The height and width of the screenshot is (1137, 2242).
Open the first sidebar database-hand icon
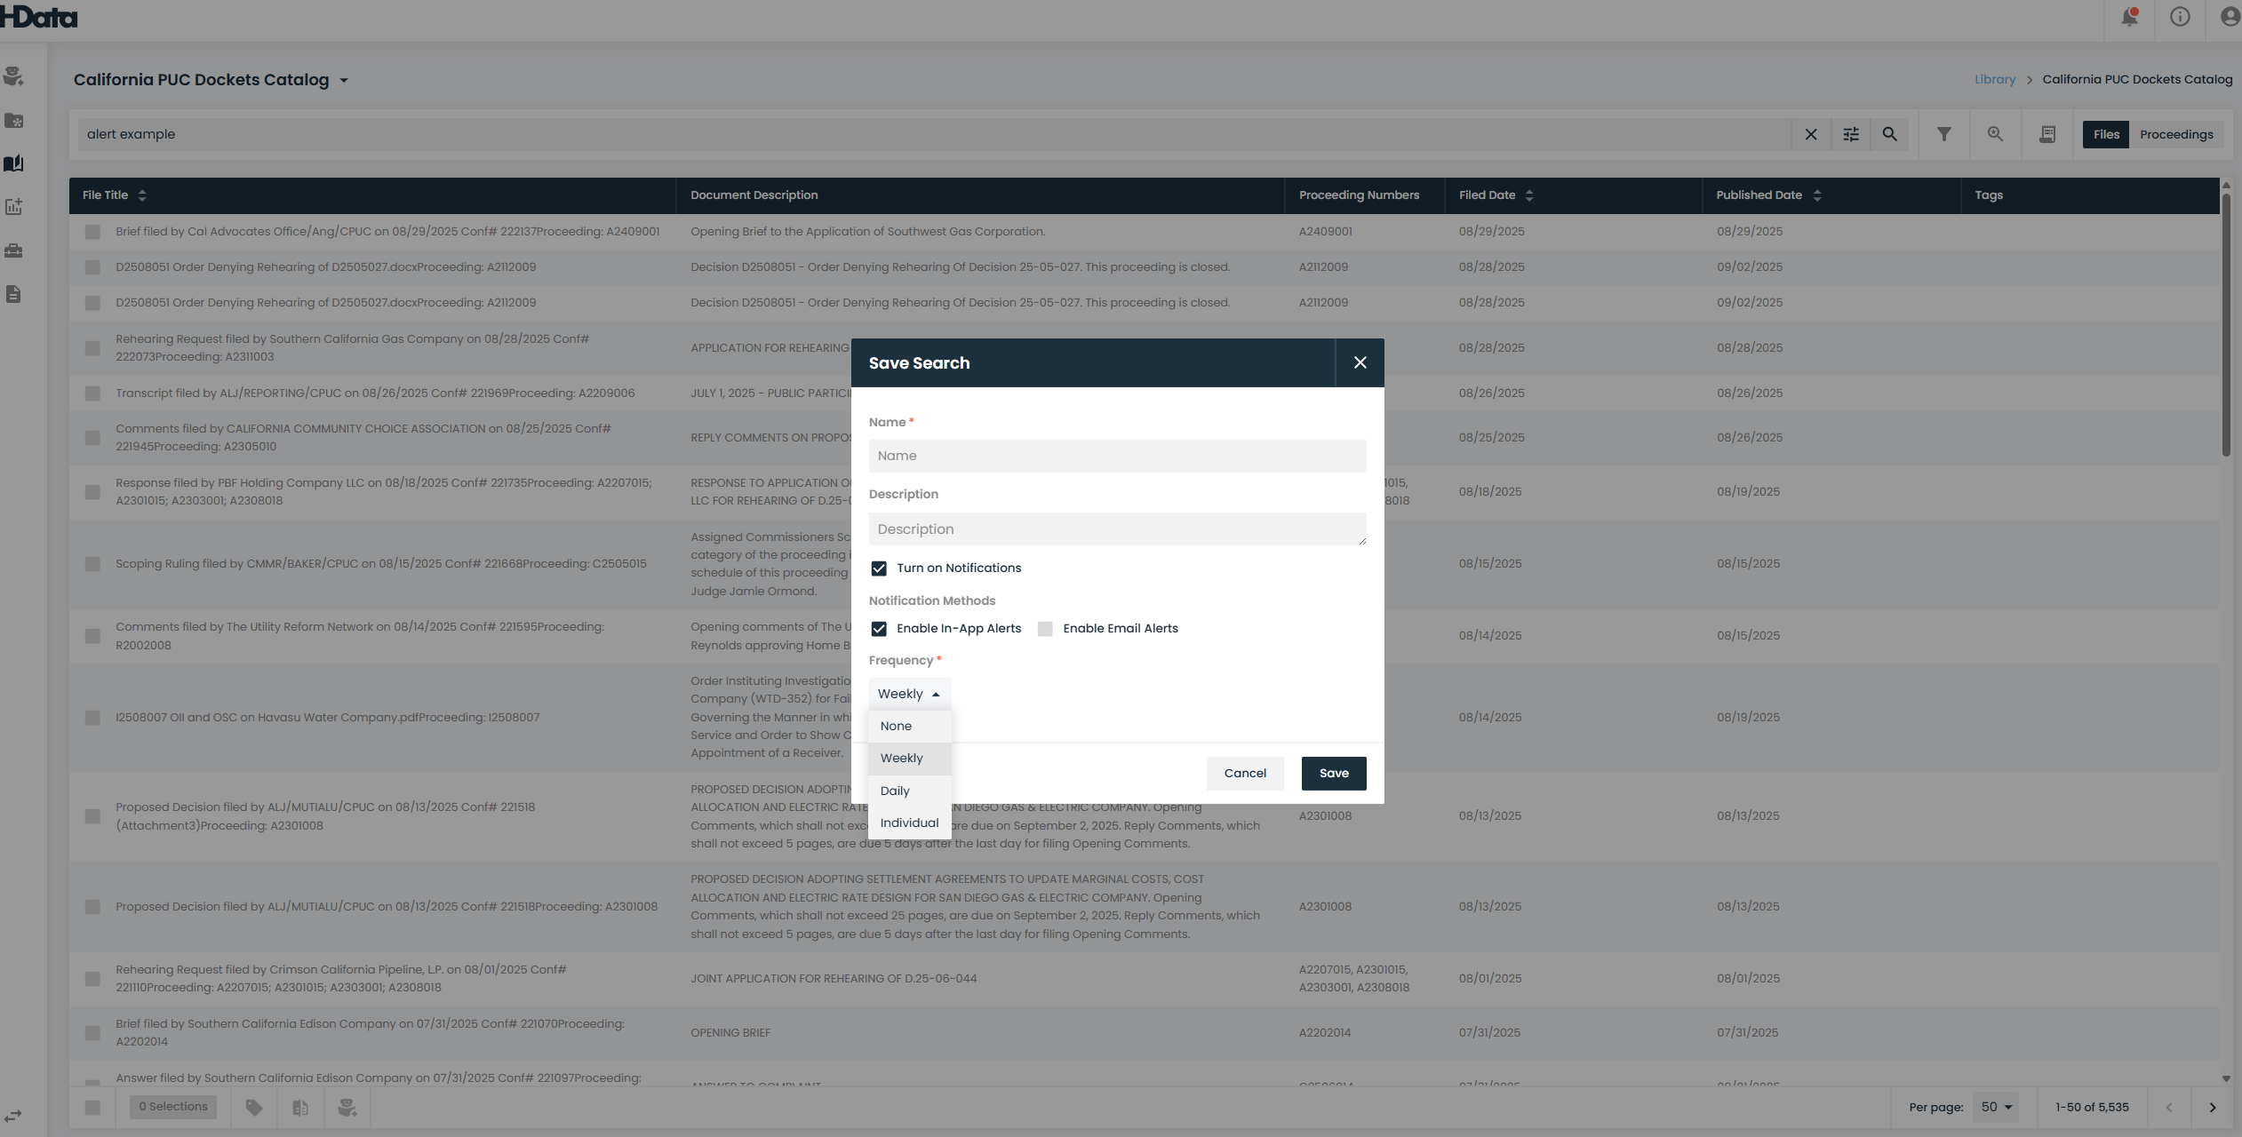[13, 76]
